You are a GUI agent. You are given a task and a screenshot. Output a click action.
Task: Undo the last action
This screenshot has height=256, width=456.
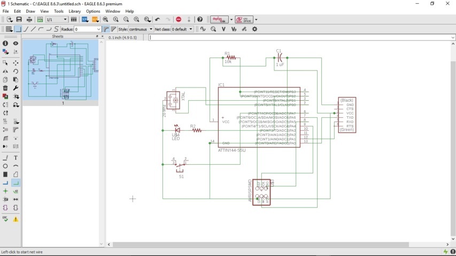click(x=157, y=19)
